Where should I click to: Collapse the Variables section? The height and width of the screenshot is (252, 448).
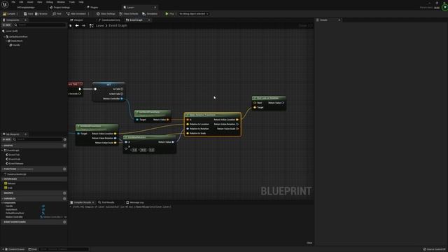click(x=3, y=199)
